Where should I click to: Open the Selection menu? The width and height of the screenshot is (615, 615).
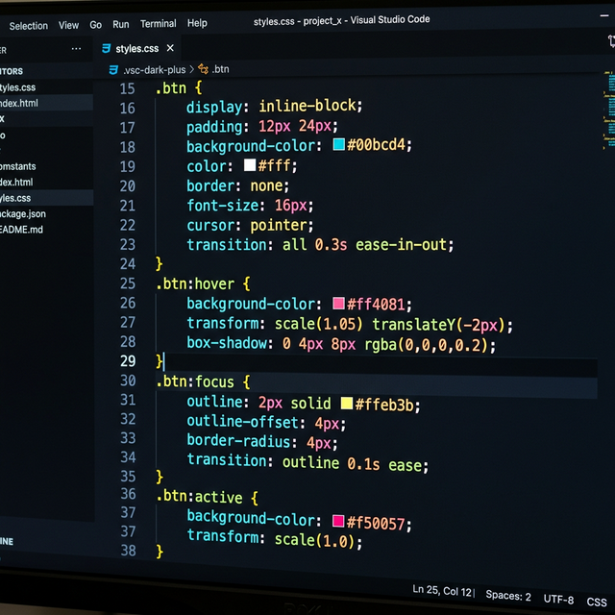pos(28,26)
